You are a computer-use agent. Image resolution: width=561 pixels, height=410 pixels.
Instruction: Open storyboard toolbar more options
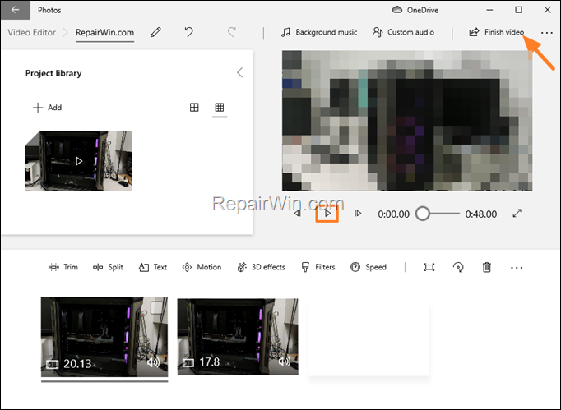pyautogui.click(x=517, y=267)
